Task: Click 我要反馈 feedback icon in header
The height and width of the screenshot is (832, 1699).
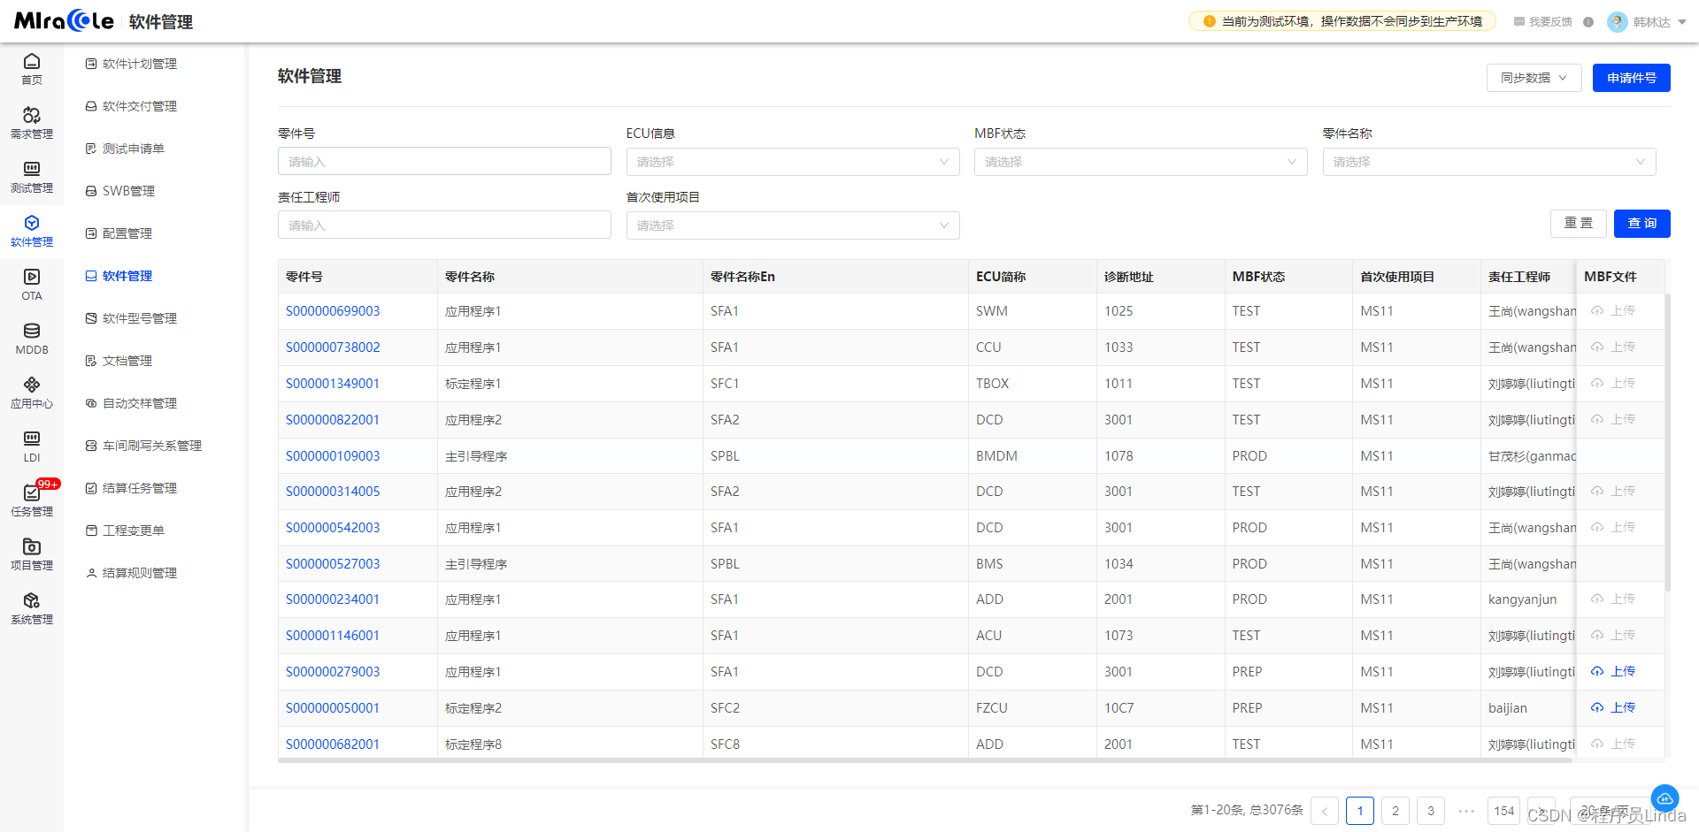Action: [1519, 22]
